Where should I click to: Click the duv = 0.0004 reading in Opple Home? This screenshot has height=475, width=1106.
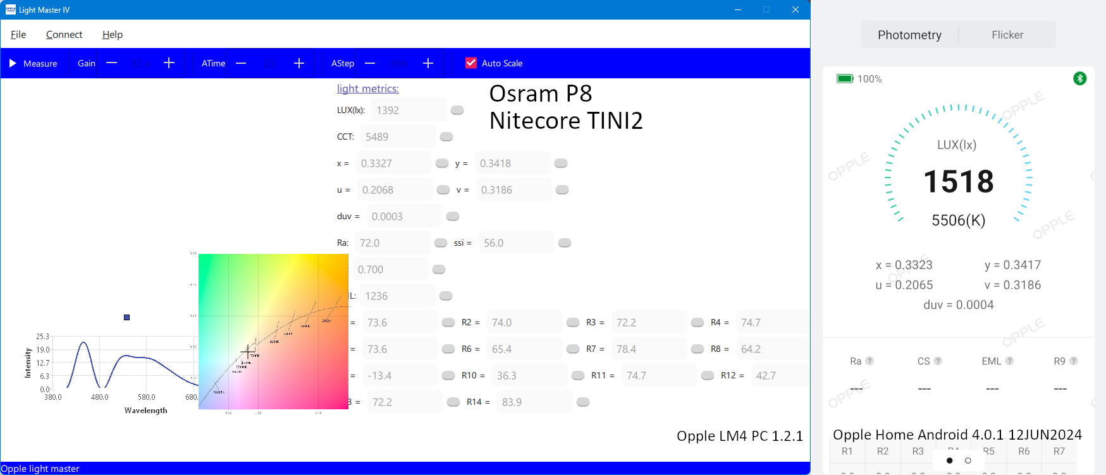pyautogui.click(x=959, y=305)
